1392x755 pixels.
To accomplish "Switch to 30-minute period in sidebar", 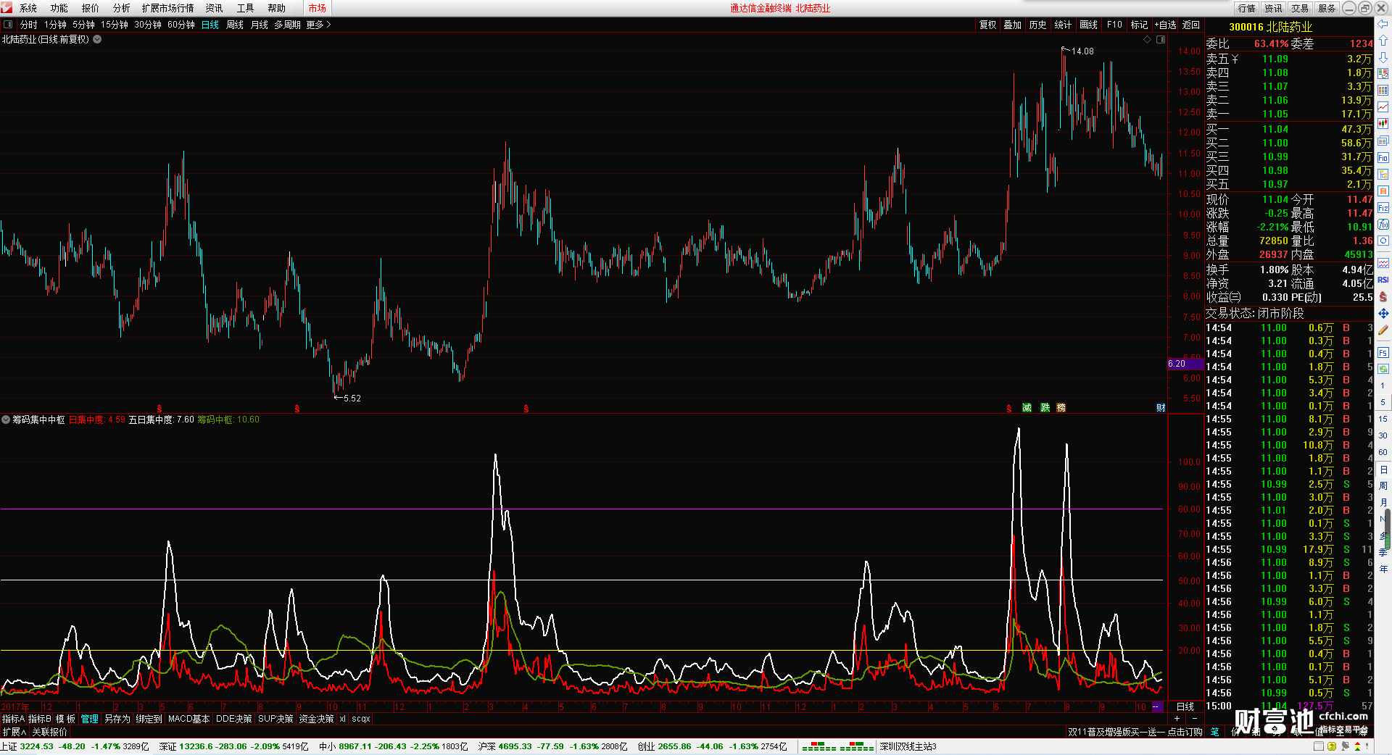I will [x=1383, y=435].
